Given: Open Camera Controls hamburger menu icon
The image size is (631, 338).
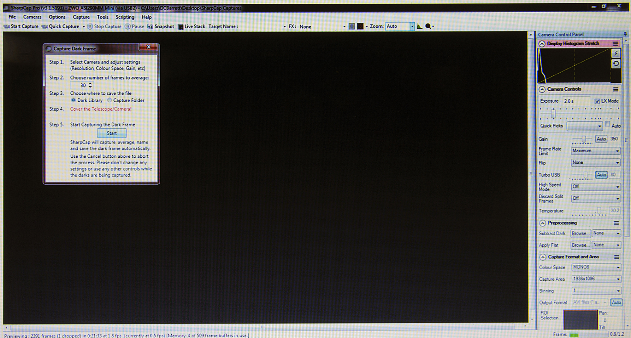Looking at the screenshot, I should pyautogui.click(x=615, y=89).
